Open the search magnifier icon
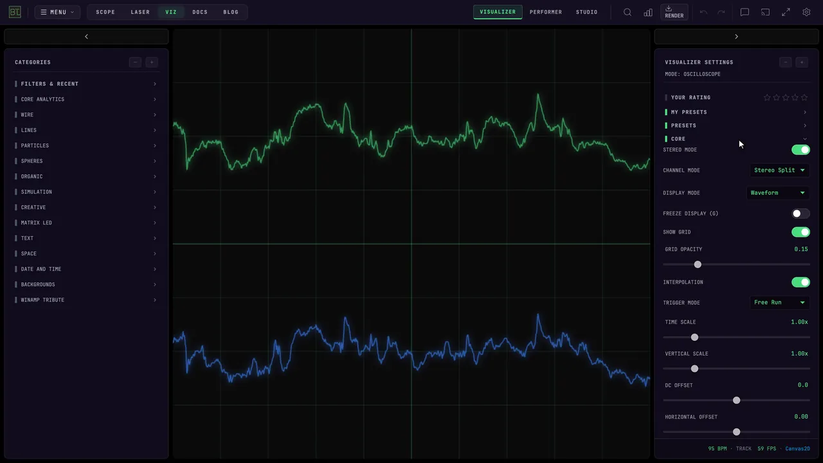 click(628, 12)
